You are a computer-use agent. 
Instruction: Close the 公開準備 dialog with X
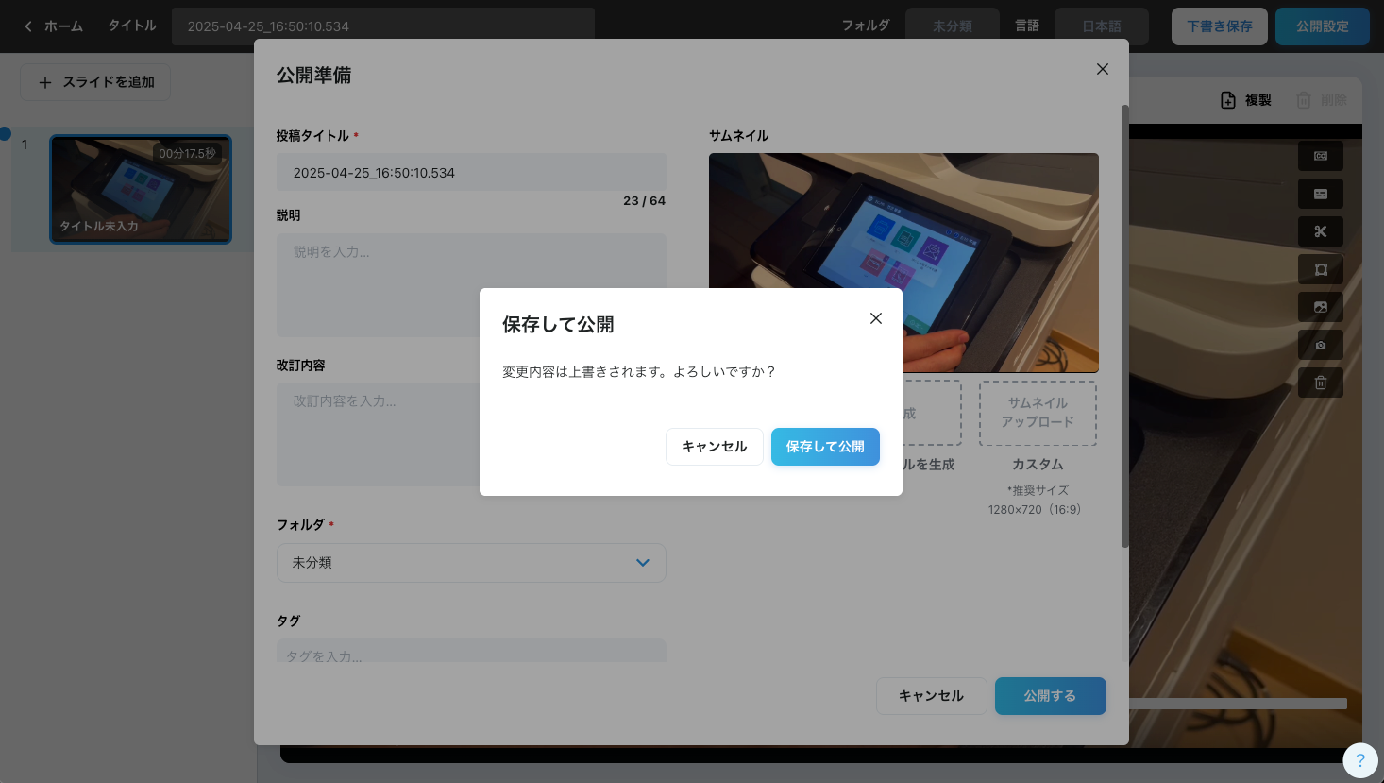tap(1103, 69)
